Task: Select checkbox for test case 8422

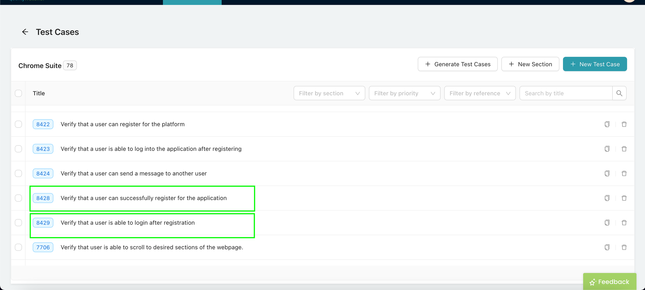Action: point(18,124)
